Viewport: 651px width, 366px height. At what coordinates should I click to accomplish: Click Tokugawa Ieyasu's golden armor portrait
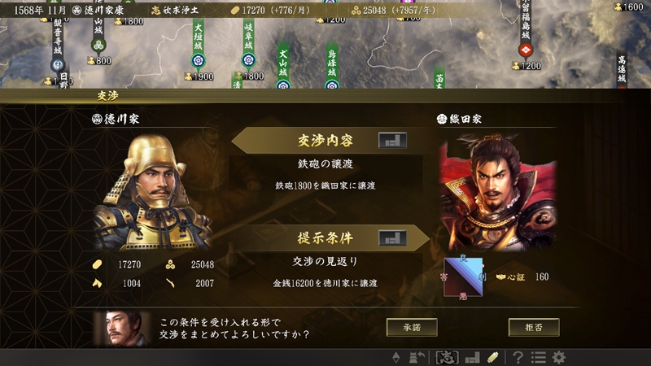(x=154, y=192)
